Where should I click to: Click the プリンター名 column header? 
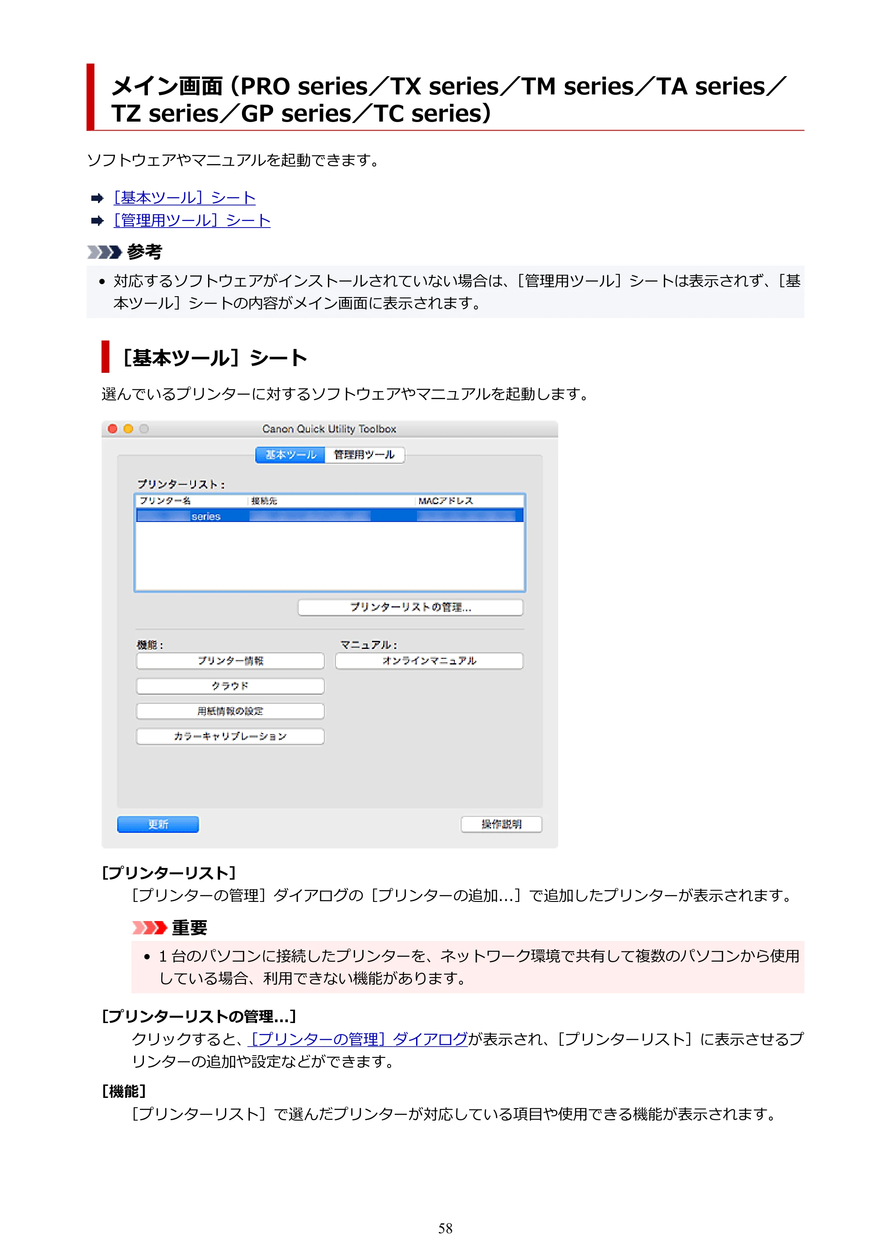(165, 501)
